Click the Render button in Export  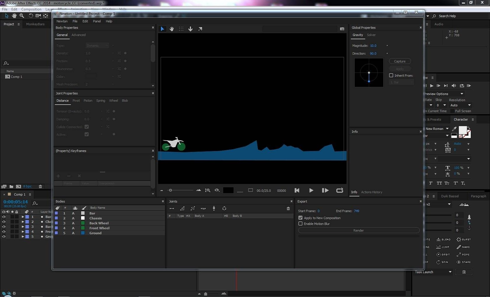[359, 230]
